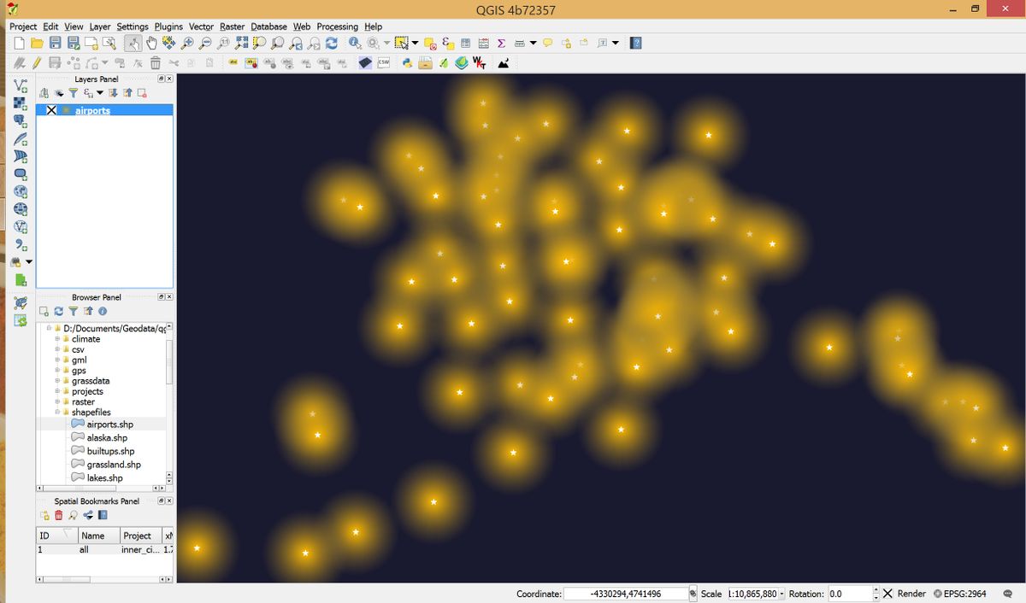Open the Processing menu

coord(337,26)
